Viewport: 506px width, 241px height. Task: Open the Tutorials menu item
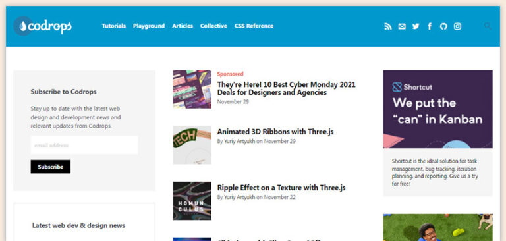pyautogui.click(x=114, y=26)
